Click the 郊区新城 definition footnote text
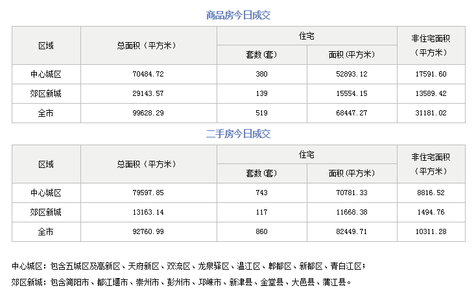 182,283
